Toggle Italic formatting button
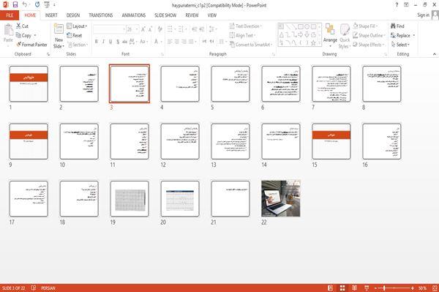The image size is (439, 292). 103,42
